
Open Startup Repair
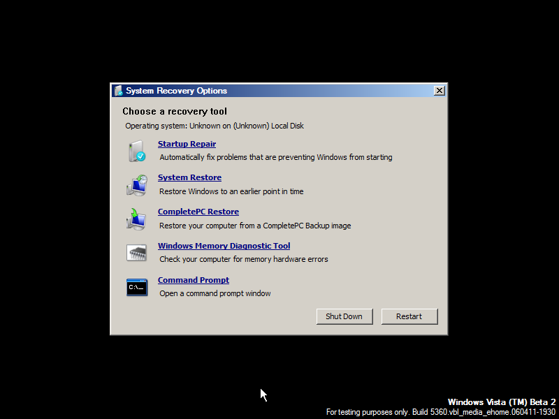pos(187,144)
